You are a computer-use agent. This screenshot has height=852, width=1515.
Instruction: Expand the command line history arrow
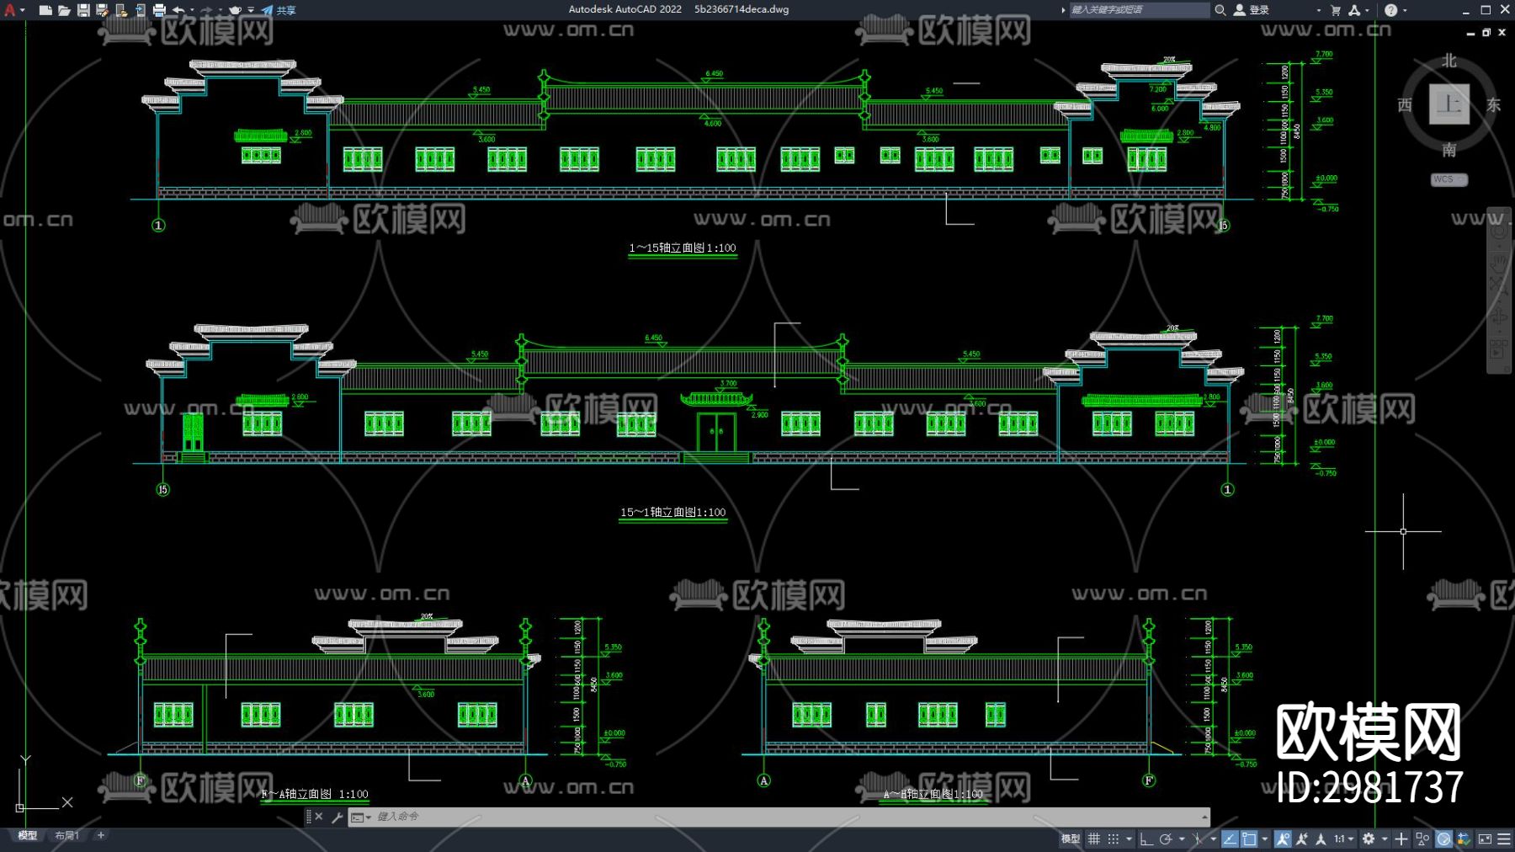pos(1205,817)
